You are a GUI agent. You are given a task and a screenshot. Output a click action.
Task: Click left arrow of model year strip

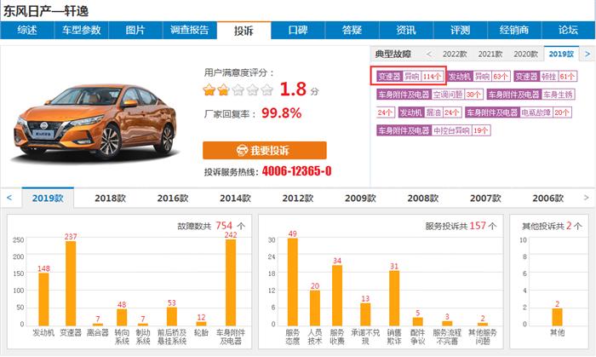pos(9,198)
